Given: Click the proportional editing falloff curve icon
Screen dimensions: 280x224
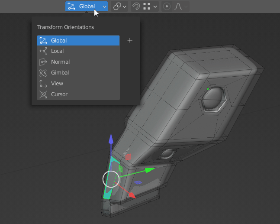Looking at the screenshot, I should click(178, 6).
